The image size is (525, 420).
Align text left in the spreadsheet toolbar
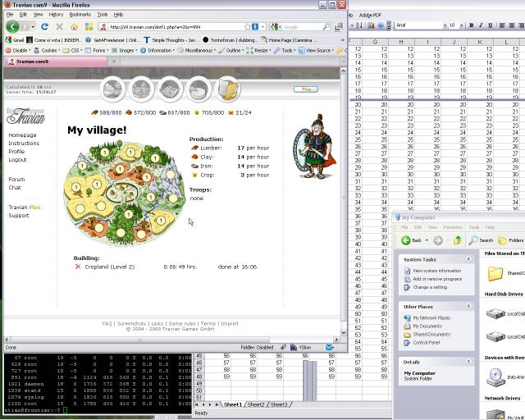502,25
